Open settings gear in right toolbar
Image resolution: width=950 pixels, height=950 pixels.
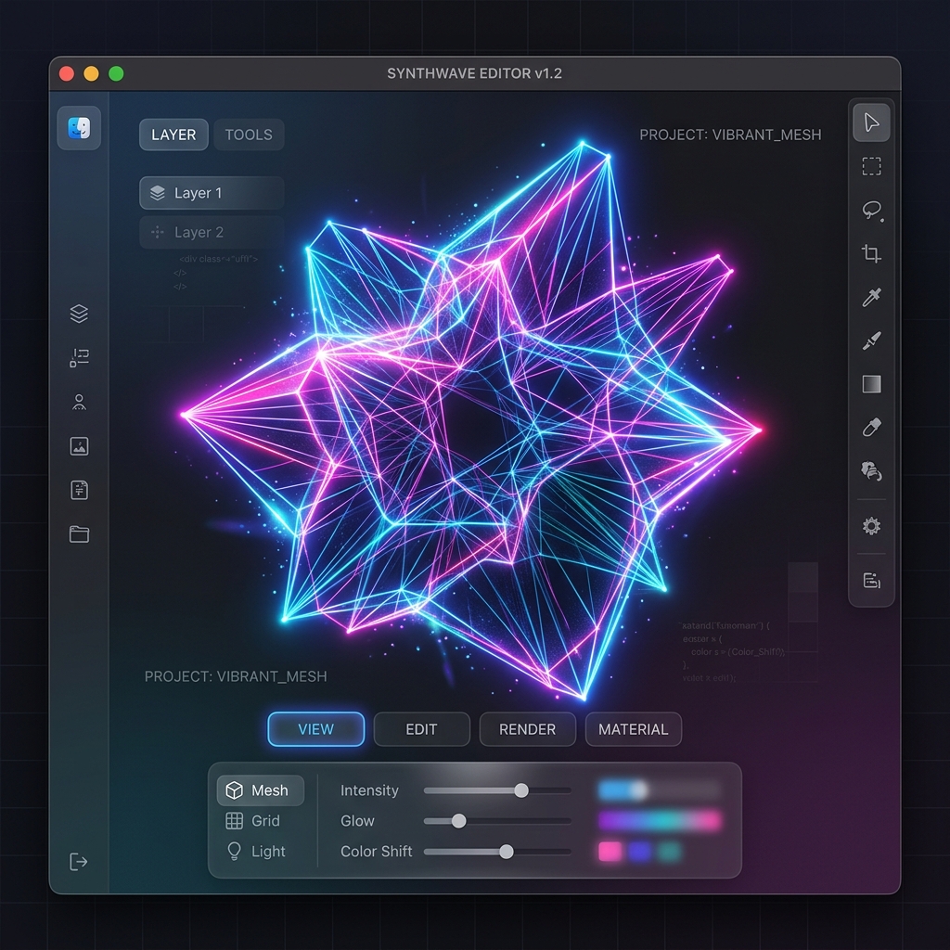(871, 525)
